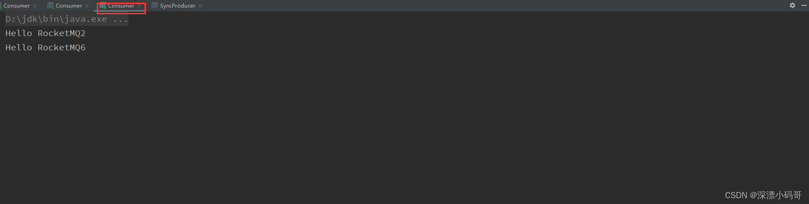Click empty tab strip right of SyncProducer
The width and height of the screenshot is (809, 204).
(491, 6)
